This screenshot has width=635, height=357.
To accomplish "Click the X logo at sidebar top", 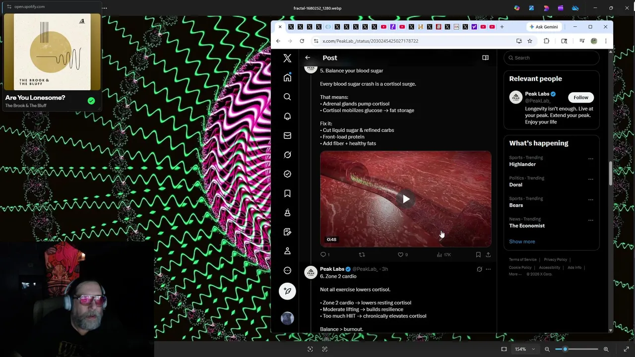I will click(287, 58).
